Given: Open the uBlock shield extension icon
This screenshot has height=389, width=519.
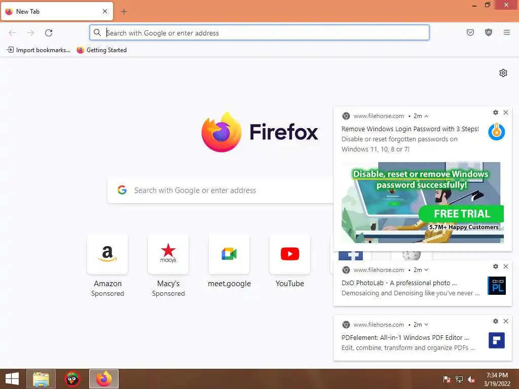Looking at the screenshot, I should 489,32.
